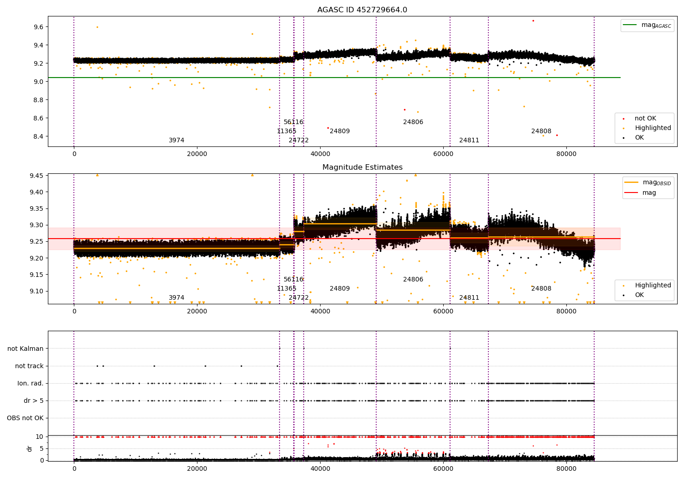Click OBSID label '24811' in Magnitude Estimates plot

click(x=469, y=298)
